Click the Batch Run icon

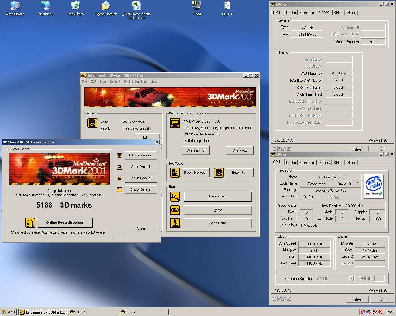219,173
